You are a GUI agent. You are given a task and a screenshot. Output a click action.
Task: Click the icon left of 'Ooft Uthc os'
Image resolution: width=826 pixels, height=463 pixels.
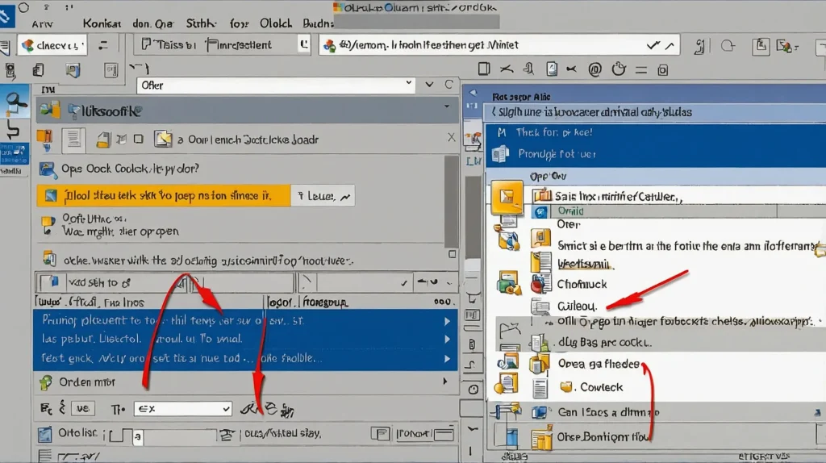coord(48,225)
